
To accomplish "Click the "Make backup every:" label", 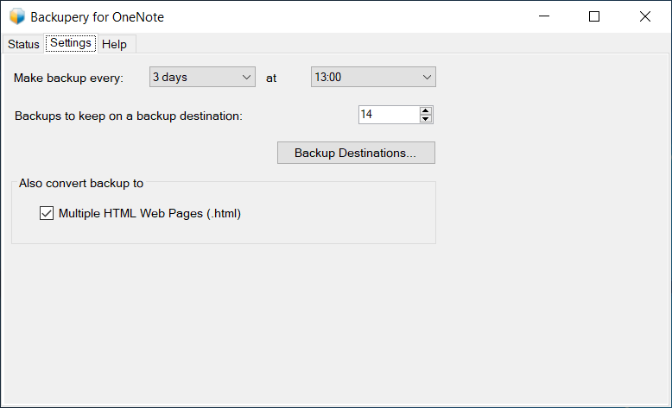I will coord(68,78).
